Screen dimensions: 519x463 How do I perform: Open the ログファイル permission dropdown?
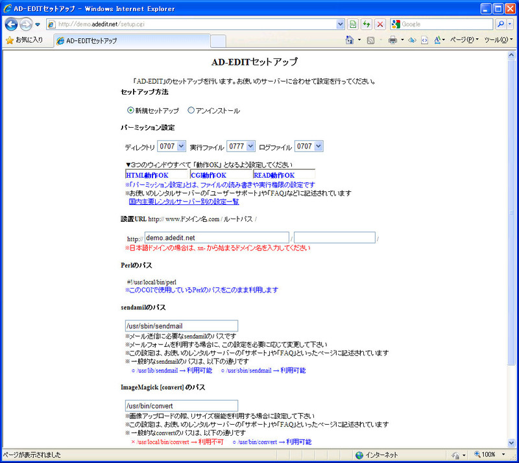pos(309,146)
